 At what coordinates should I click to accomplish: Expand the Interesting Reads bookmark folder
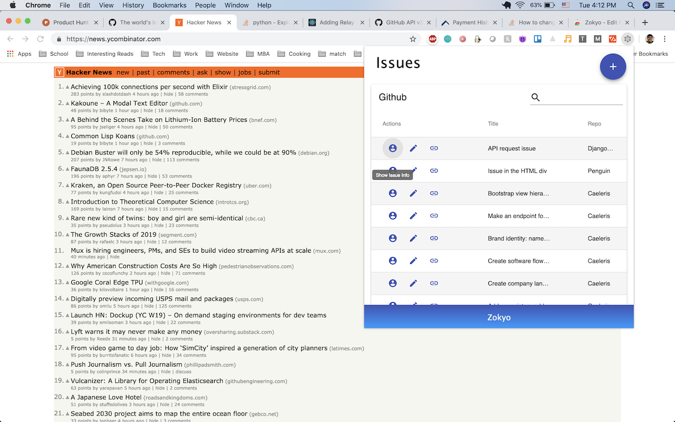click(x=104, y=54)
